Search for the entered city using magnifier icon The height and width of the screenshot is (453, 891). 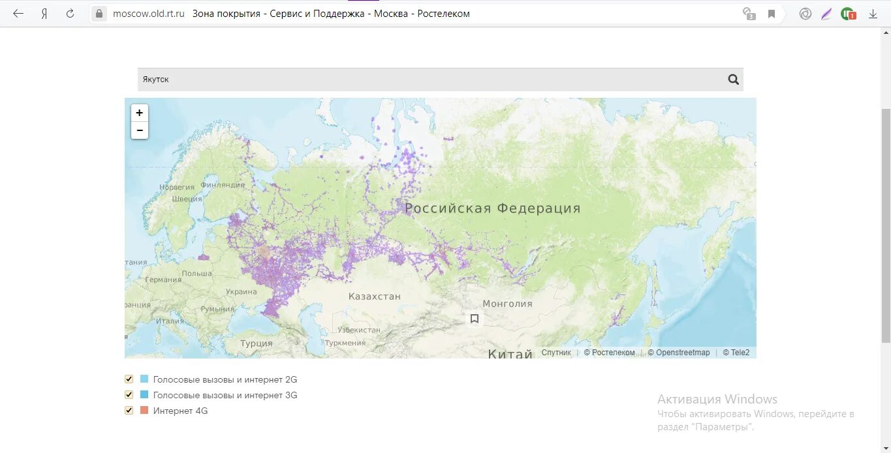pos(733,79)
